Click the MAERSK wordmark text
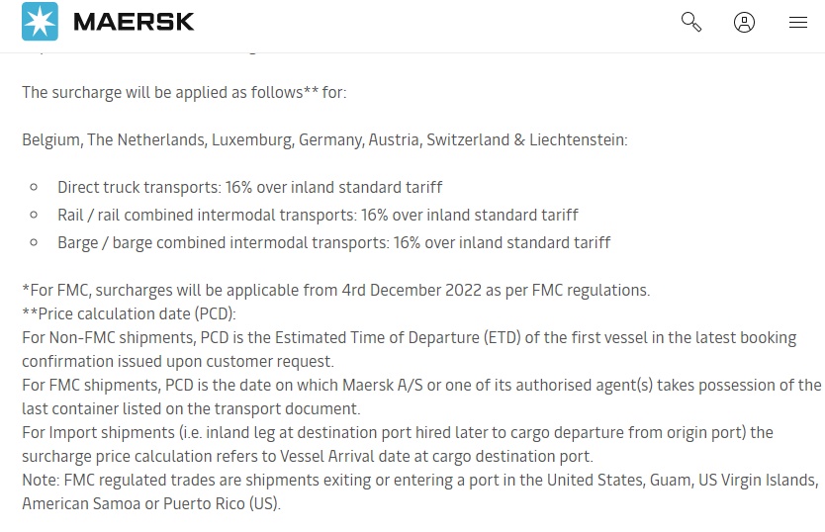 coord(134,22)
